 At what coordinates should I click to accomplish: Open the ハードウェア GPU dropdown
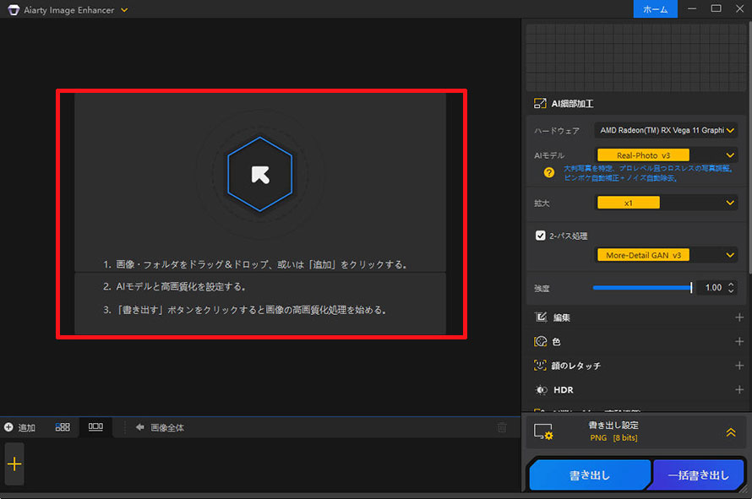(x=666, y=130)
